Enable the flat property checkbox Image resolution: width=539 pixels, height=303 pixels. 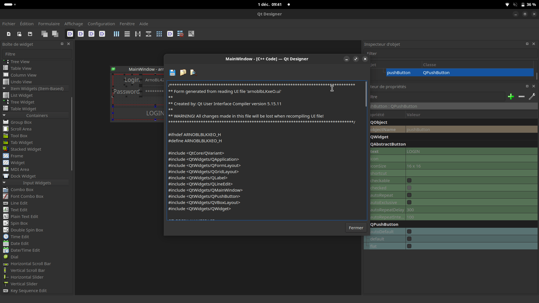coord(409,246)
